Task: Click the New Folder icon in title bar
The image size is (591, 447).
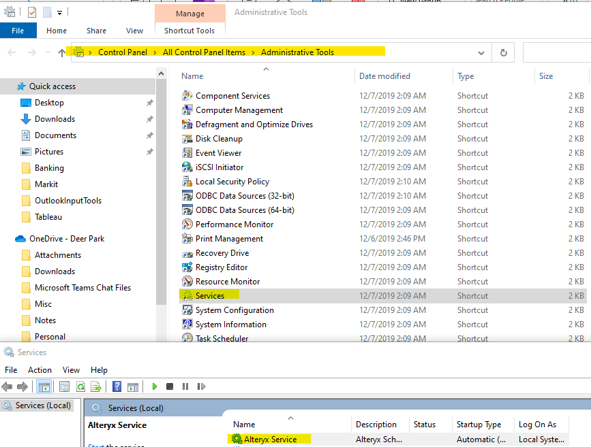Action: click(47, 12)
